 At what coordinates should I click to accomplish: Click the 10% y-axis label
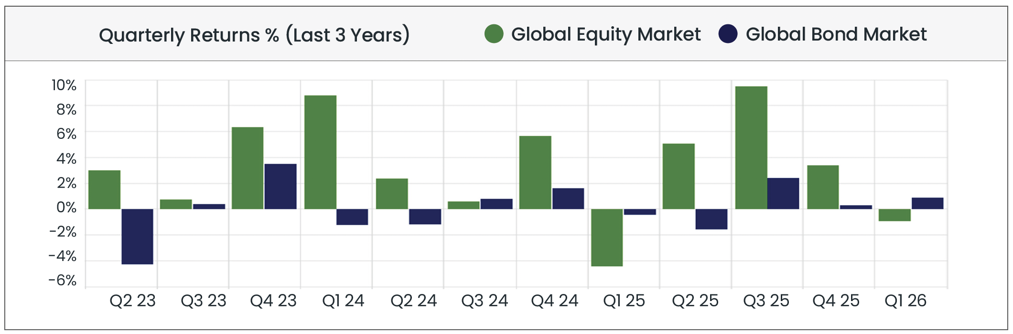pyautogui.click(x=64, y=85)
